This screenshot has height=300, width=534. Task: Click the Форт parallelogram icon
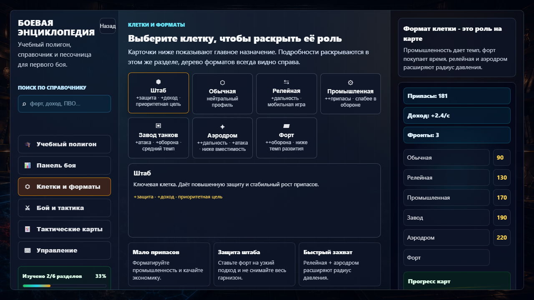coord(287,125)
